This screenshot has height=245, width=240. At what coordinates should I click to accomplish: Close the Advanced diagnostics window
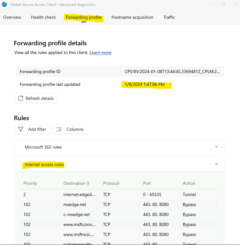coord(236,3)
